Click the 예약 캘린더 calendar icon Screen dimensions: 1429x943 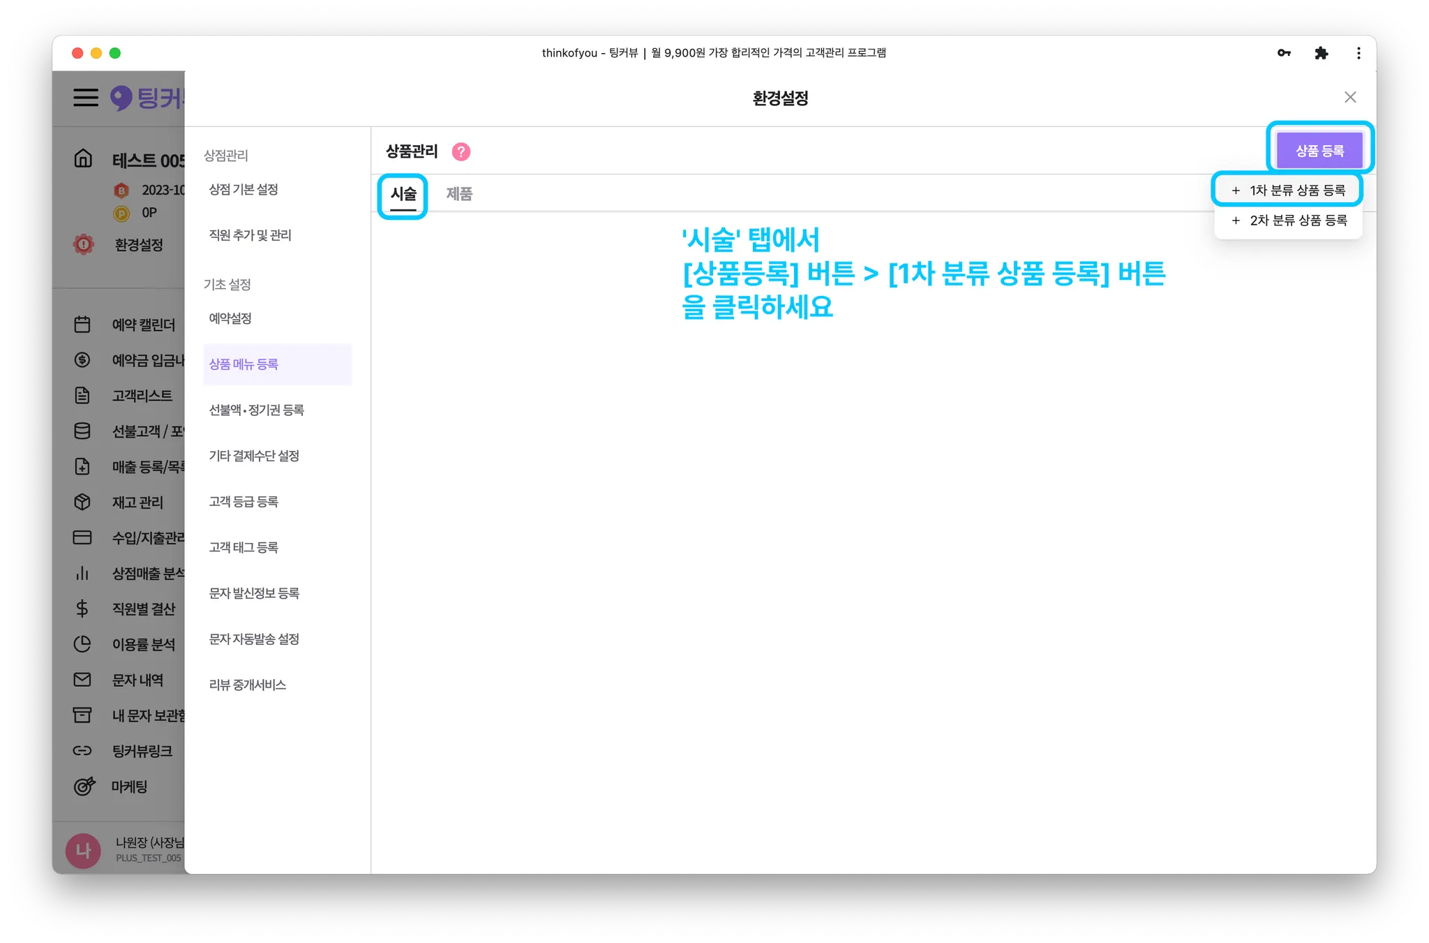[82, 325]
